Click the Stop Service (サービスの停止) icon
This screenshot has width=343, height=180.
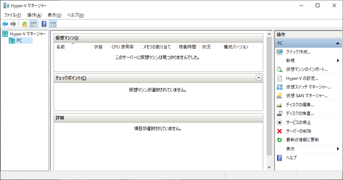[x=280, y=122]
